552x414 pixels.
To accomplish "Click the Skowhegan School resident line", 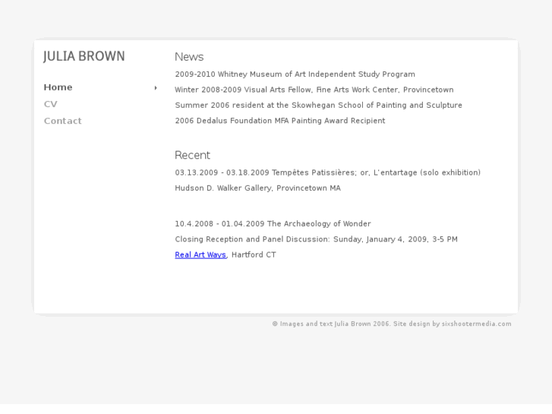I will pos(318,105).
